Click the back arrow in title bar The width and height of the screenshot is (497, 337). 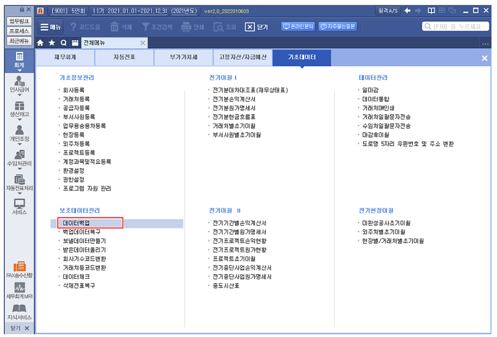click(408, 11)
